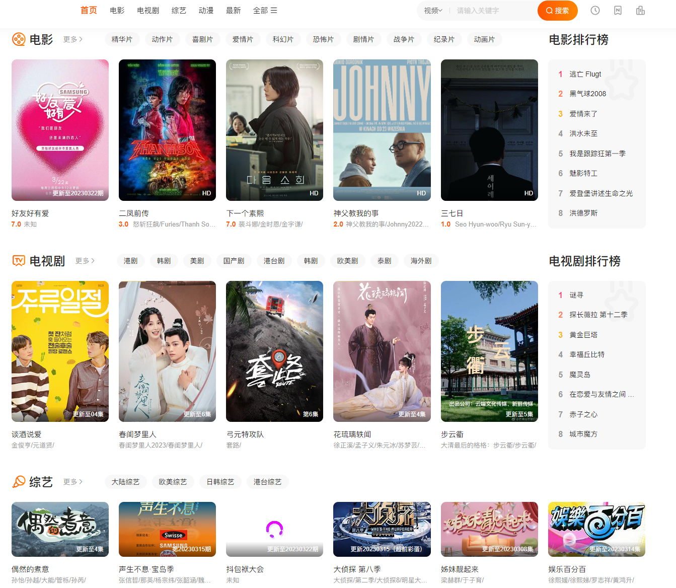Select the 精华片 movie filter
This screenshot has height=588, width=676.
[x=122, y=39]
